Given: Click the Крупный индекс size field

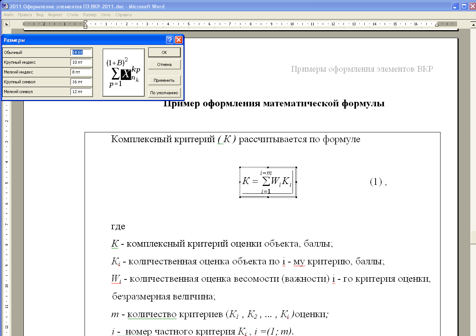Looking at the screenshot, I should point(81,62).
